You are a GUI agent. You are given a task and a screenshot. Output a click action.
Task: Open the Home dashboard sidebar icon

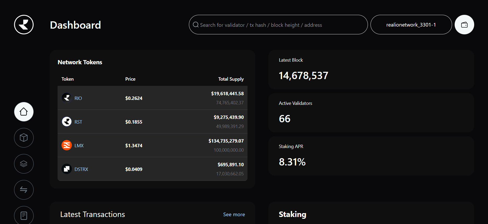pos(24,112)
